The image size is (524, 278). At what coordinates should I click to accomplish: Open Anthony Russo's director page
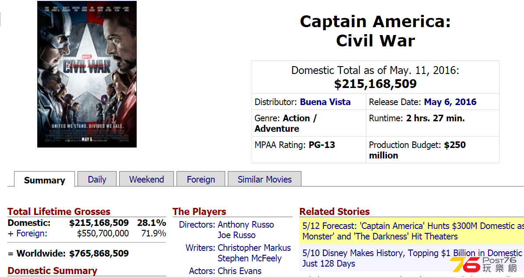(x=246, y=225)
